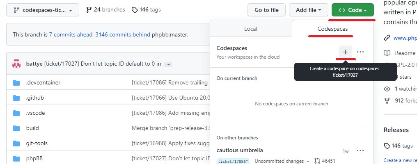Create a codespace with the plus icon
The height and width of the screenshot is (164, 417).
point(346,52)
